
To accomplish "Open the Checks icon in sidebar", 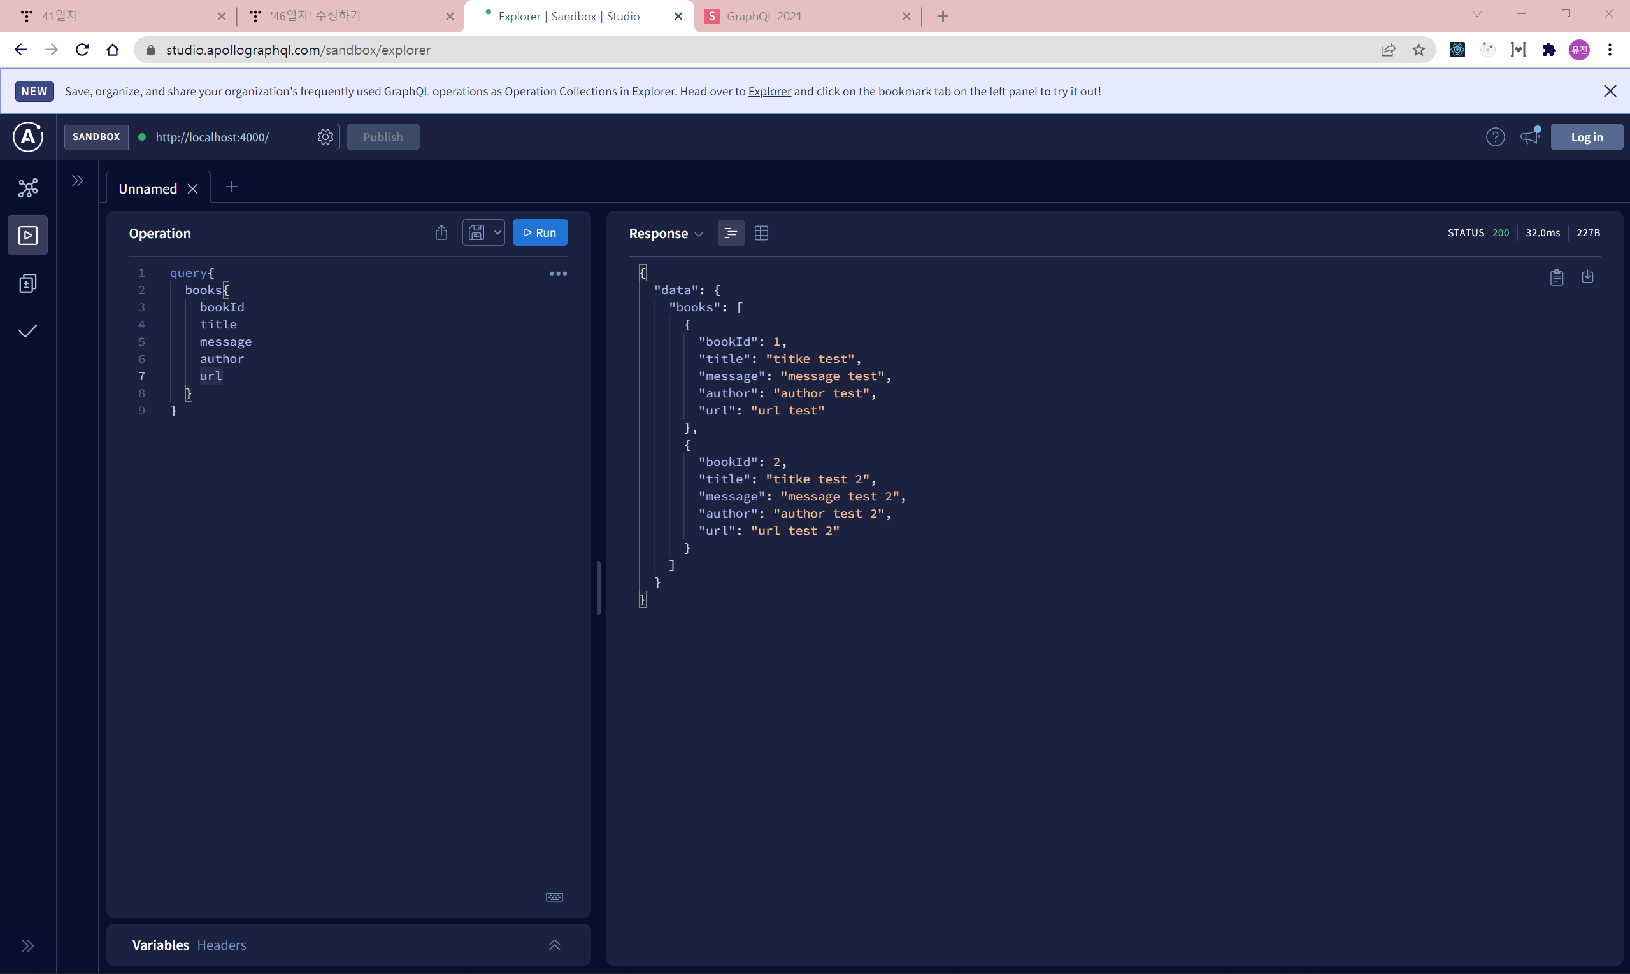I will [x=27, y=332].
